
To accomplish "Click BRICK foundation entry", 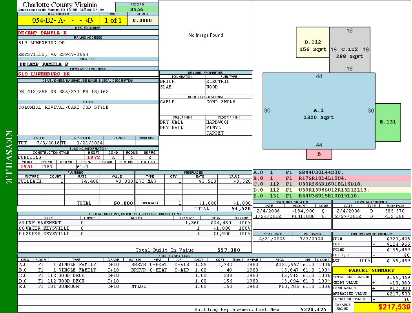I will (168, 81).
